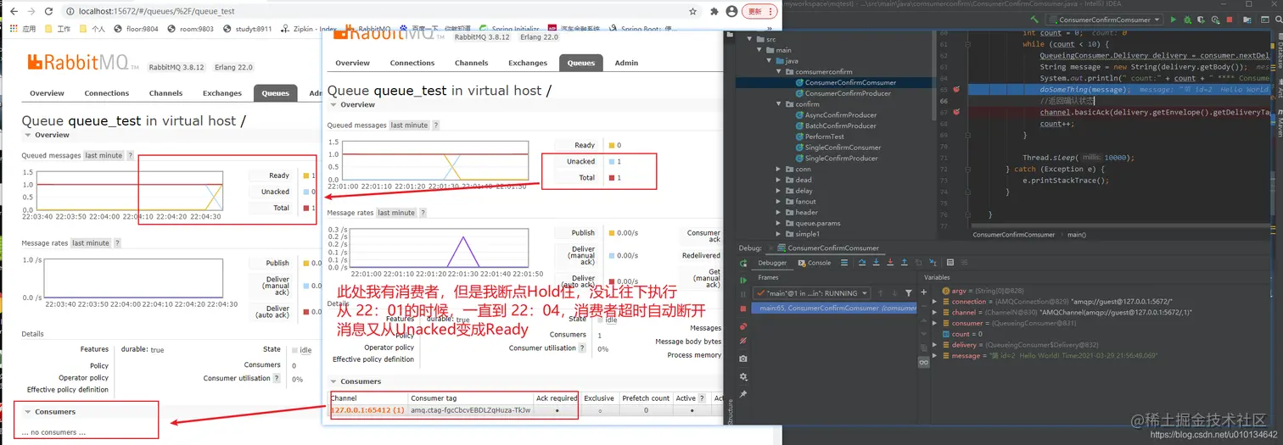Switch to the Console tab
This screenshot has height=445, width=1283.
815,263
